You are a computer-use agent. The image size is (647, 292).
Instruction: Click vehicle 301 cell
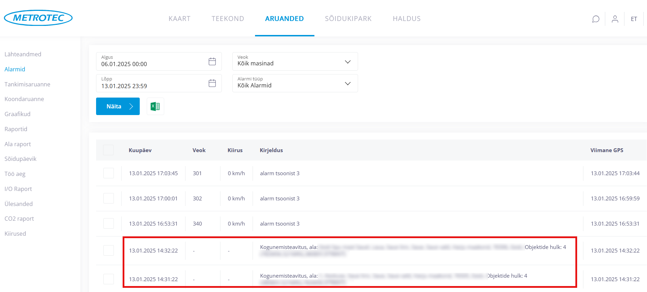197,173
